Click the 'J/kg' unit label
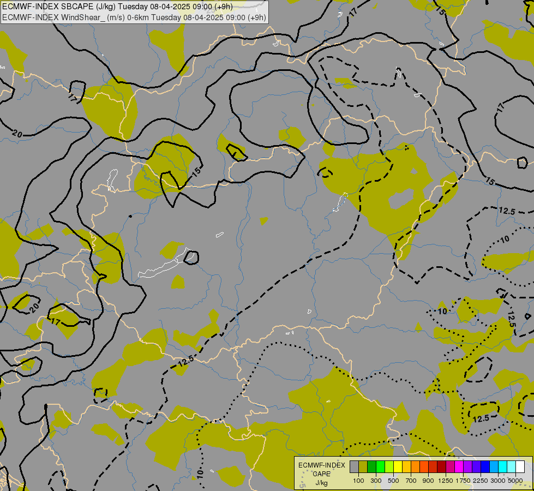Viewport: 534px width, 491px height. [321, 483]
